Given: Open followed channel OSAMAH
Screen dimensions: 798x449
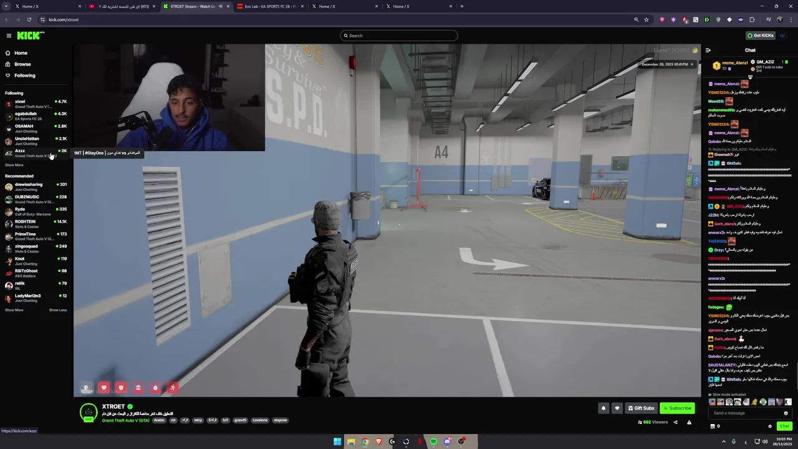Looking at the screenshot, I should point(36,128).
